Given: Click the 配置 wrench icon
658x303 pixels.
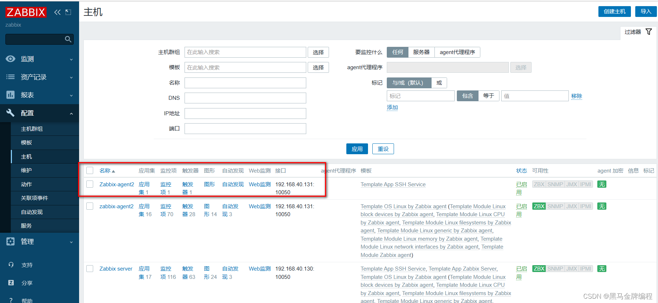Looking at the screenshot, I should [x=10, y=113].
